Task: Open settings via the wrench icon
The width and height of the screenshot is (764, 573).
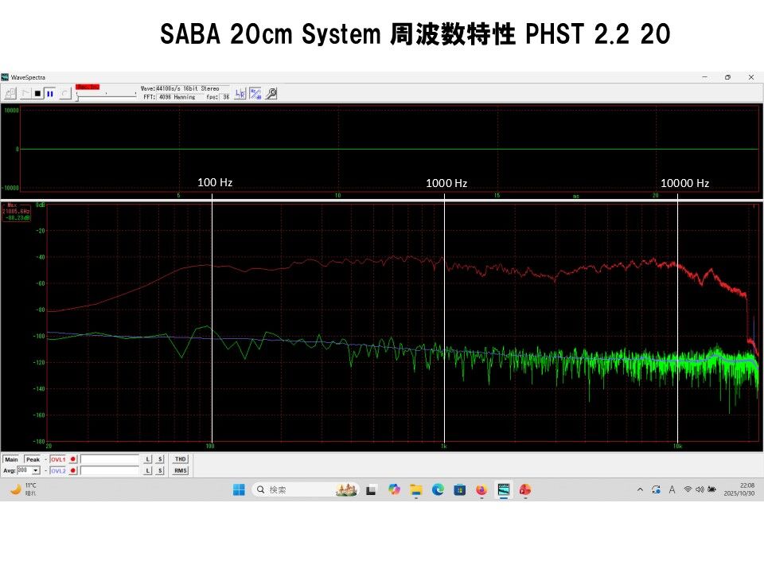Action: (271, 94)
